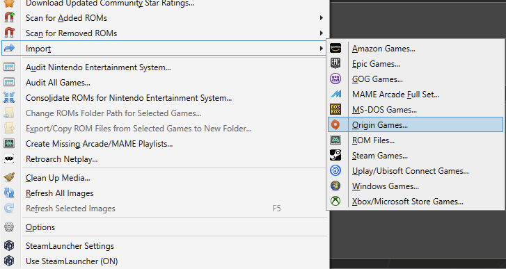Viewport: 506px width, 269px height.
Task: Click the Import submenu arrow
Action: pos(321,49)
